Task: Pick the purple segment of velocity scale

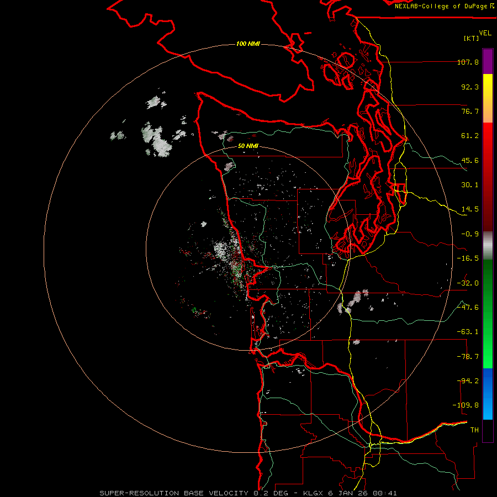Action: click(x=488, y=61)
